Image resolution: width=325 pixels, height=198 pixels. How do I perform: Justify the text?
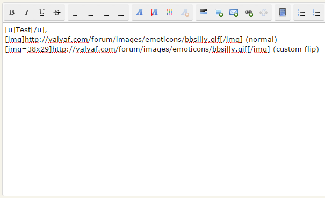[x=121, y=12]
